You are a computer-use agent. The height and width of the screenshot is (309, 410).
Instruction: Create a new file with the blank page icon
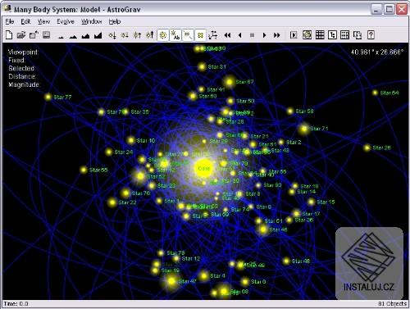pyautogui.click(x=9, y=35)
